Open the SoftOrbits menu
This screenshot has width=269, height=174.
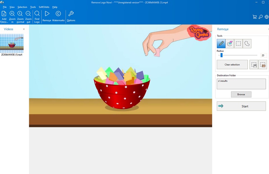click(44, 7)
